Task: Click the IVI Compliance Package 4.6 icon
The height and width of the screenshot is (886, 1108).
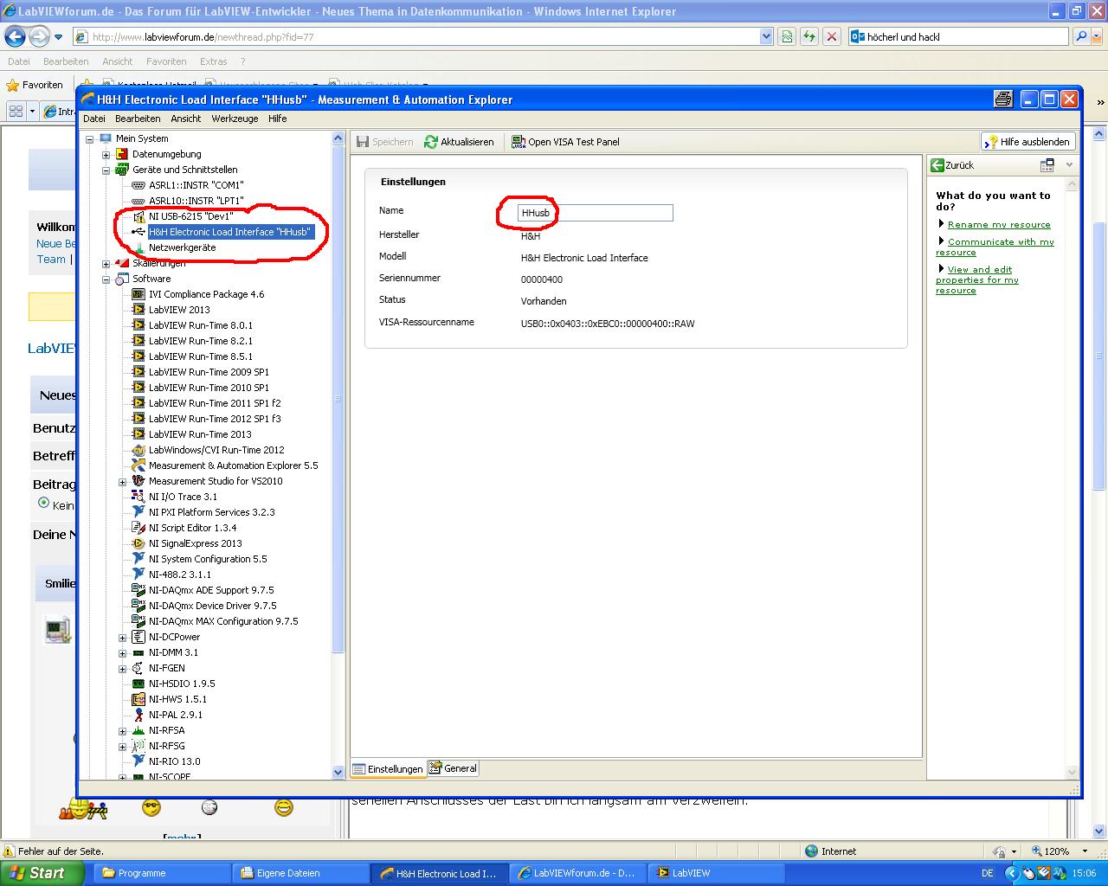Action: pyautogui.click(x=138, y=294)
